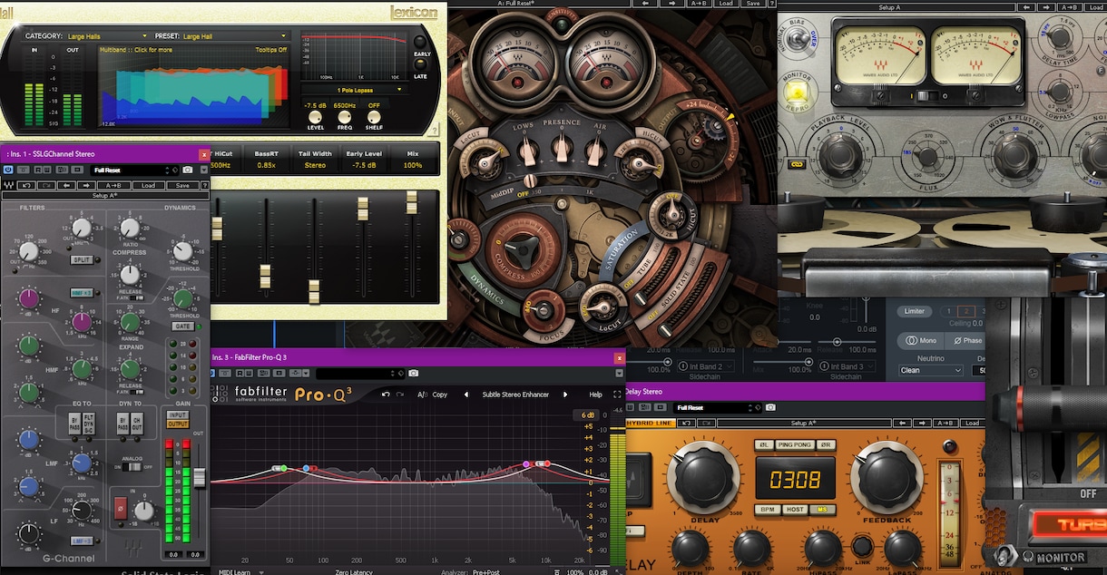Toggle Pro-Q 3 full screen icon
This screenshot has width=1107, height=575.
click(617, 395)
